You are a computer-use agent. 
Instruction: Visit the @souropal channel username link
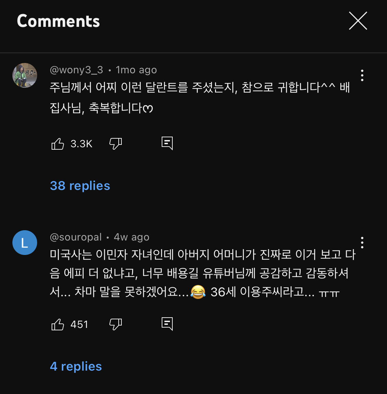coord(76,237)
